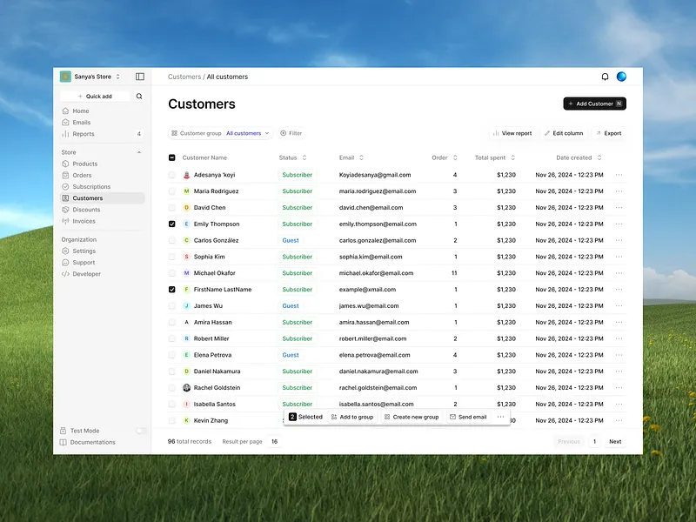Go to Invoices in the sidebar
Viewport: 696px width, 522px height.
[x=80, y=221]
